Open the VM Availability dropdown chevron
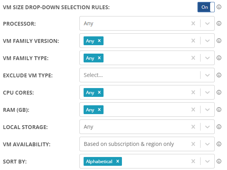 (207, 144)
